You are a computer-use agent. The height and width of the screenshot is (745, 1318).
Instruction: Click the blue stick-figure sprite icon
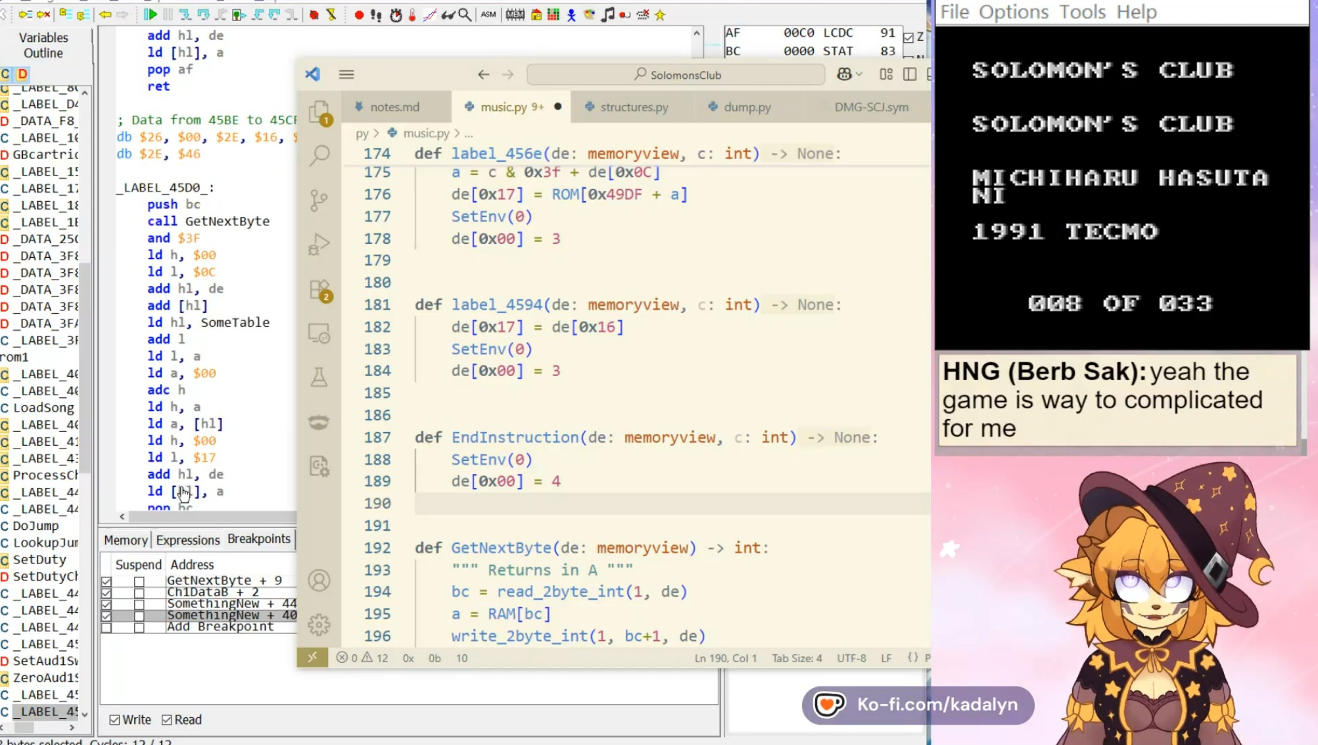pos(571,14)
